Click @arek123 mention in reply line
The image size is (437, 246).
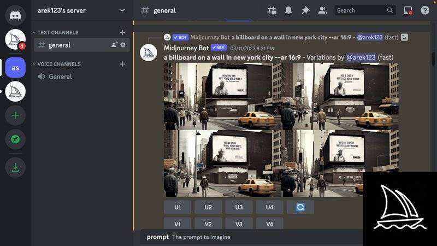(x=370, y=37)
